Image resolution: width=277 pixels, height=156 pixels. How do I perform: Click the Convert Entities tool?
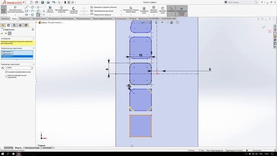61,10
